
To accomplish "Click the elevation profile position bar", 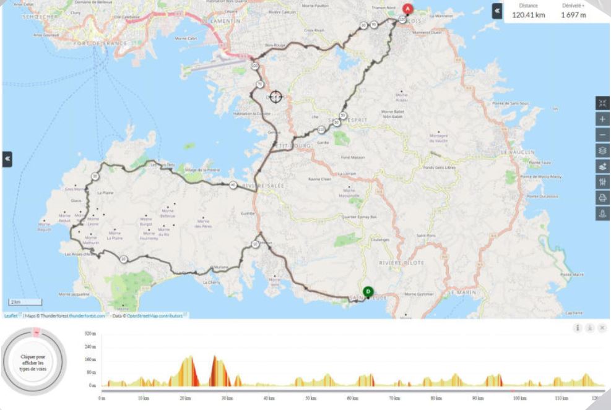I will pyautogui.click(x=353, y=391).
